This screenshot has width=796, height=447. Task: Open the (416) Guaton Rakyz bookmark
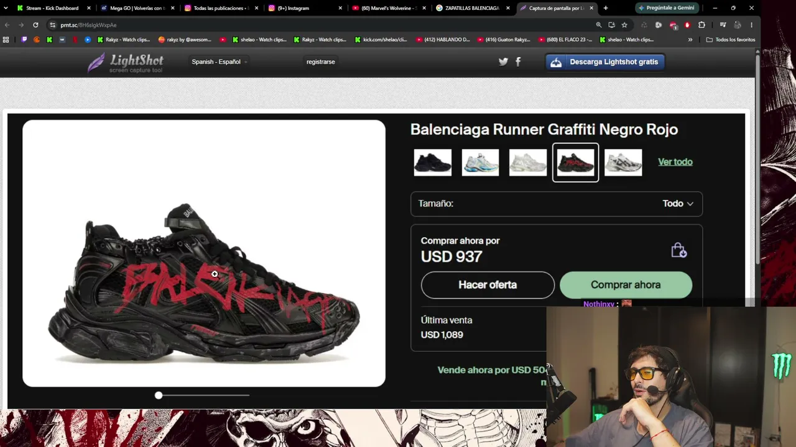point(504,40)
